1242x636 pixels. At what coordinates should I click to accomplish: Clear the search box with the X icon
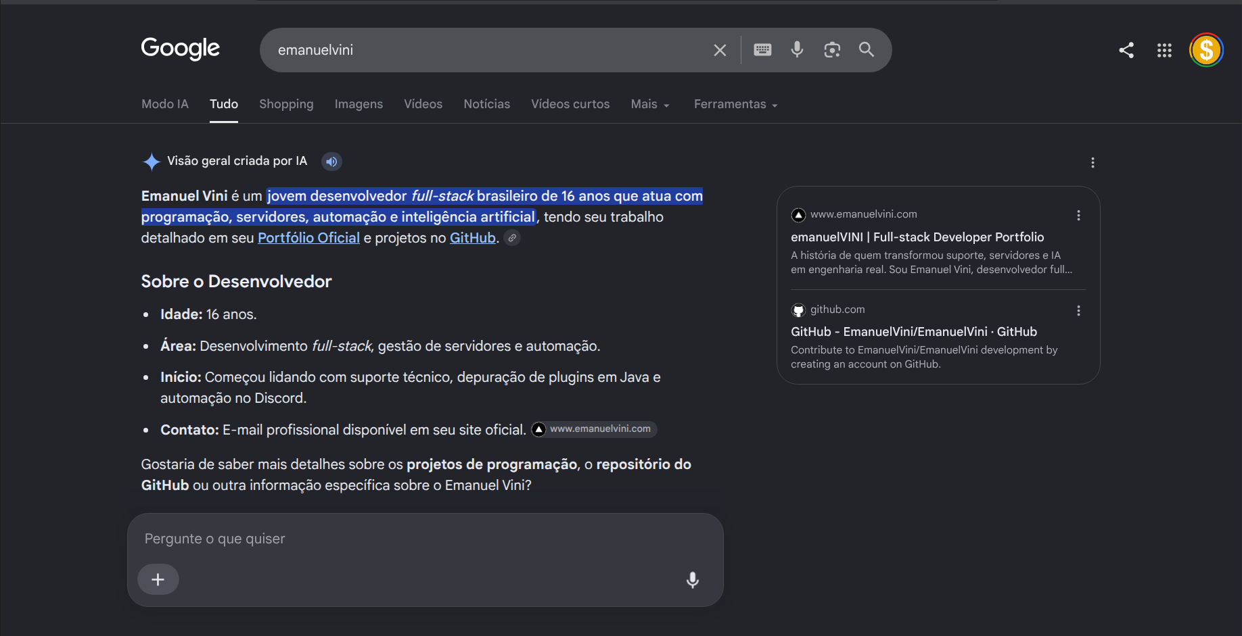pos(720,50)
